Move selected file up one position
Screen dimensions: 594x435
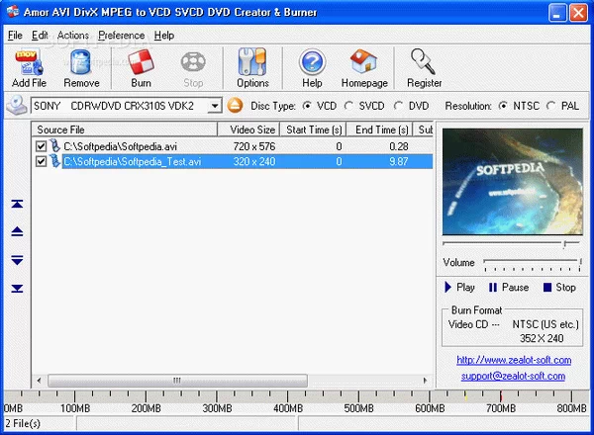point(17,231)
